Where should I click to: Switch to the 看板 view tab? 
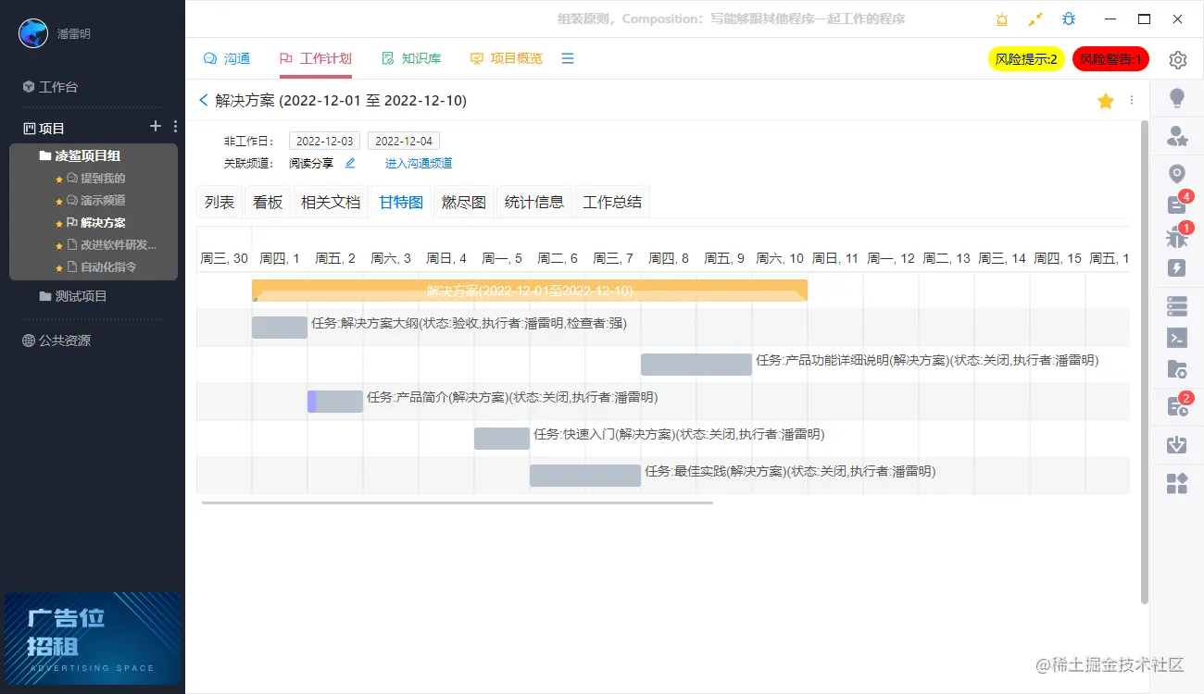tap(268, 202)
